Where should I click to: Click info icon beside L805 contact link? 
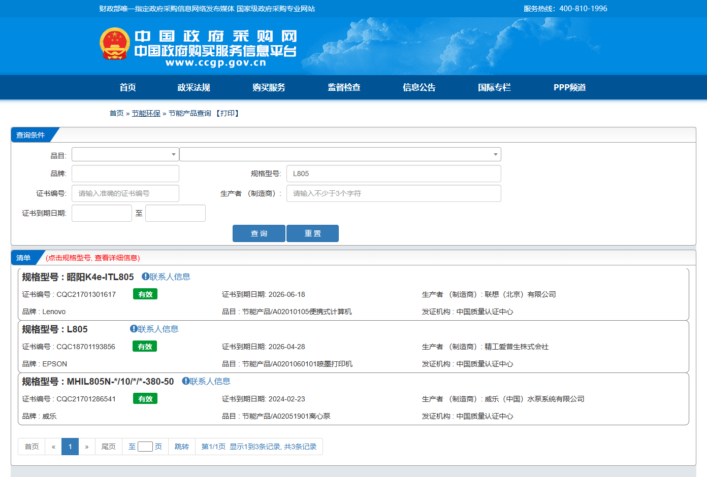pyautogui.click(x=134, y=329)
